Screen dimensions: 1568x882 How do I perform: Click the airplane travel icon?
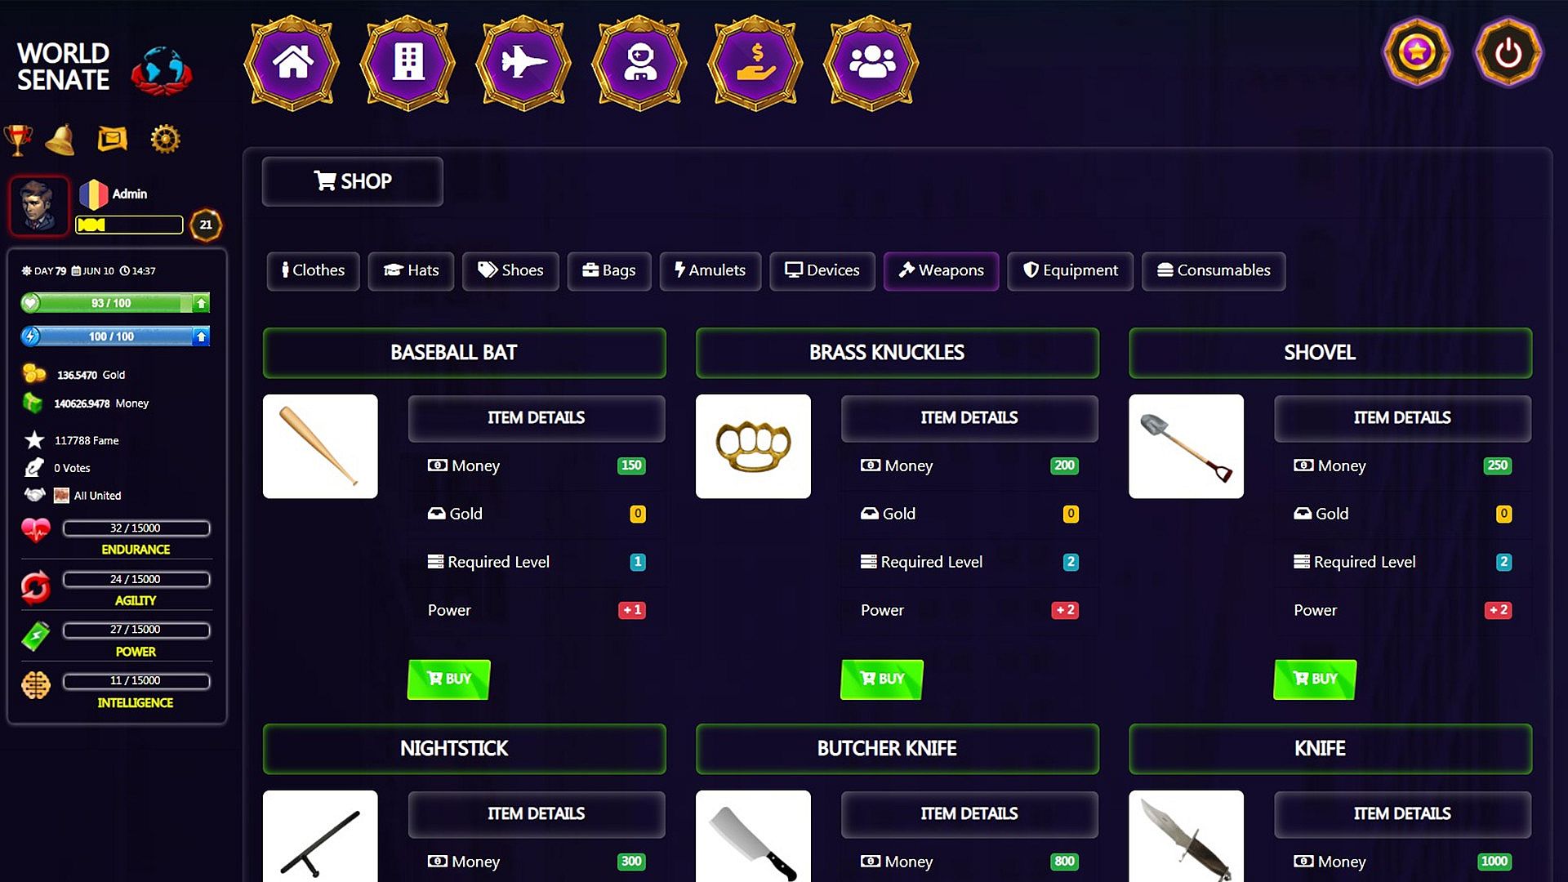[524, 63]
